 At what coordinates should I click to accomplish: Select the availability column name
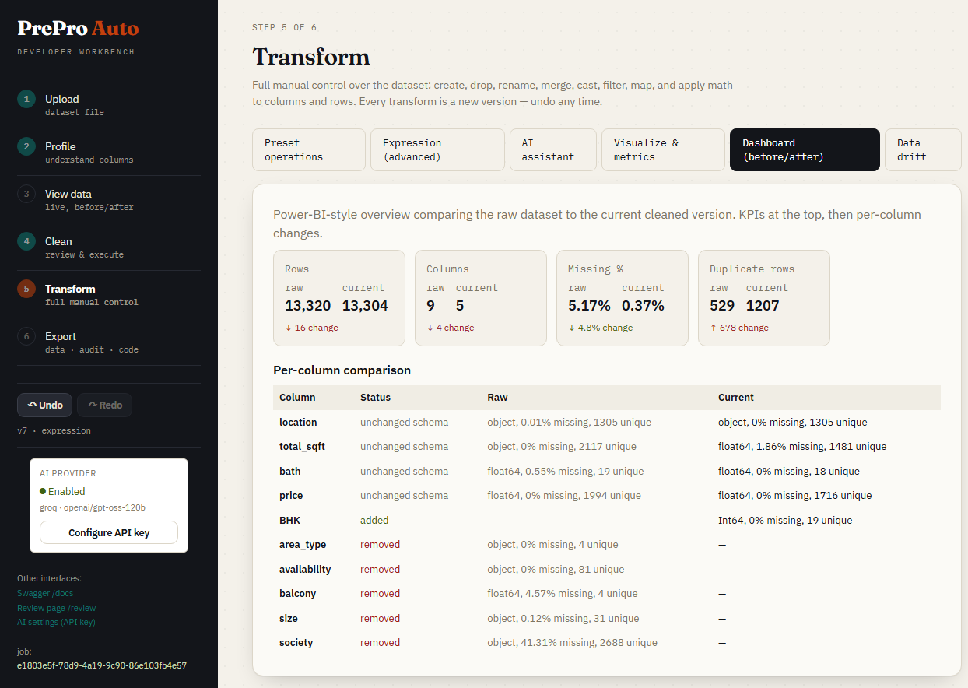tap(305, 569)
